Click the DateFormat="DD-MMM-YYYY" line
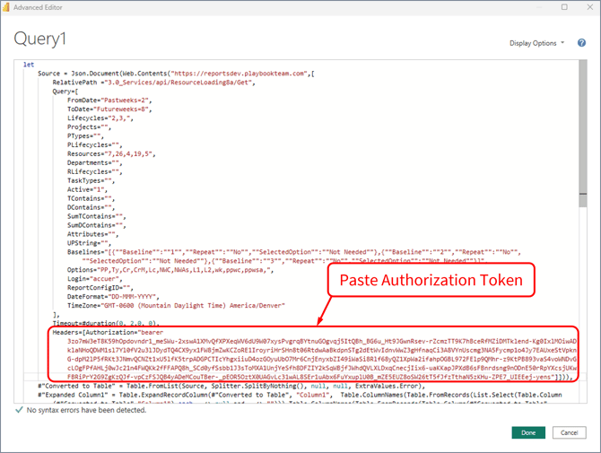 (x=113, y=297)
